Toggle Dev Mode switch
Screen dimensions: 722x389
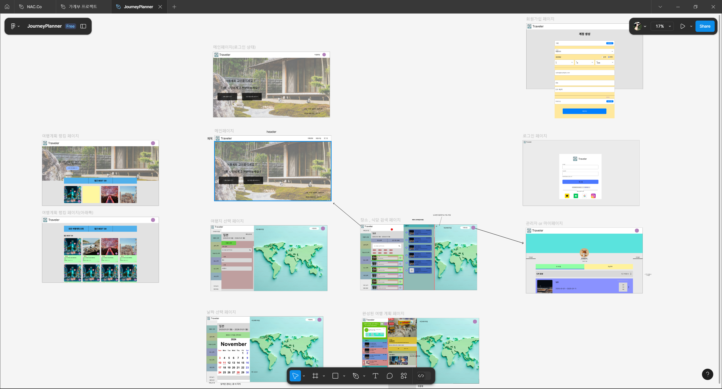[424, 376]
